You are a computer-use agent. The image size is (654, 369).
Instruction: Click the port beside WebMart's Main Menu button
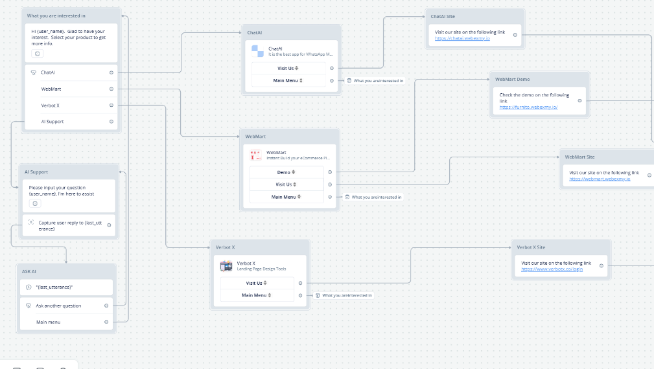point(330,197)
